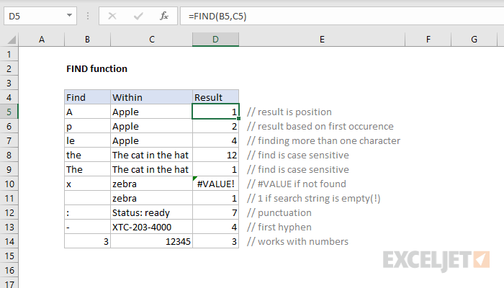This screenshot has height=288, width=504.
Task: Click cell B7 containing 'le'
Action: point(87,141)
